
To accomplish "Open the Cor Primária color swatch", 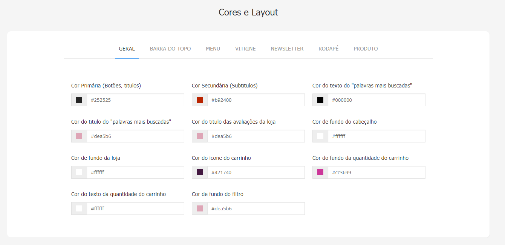I will click(x=79, y=100).
